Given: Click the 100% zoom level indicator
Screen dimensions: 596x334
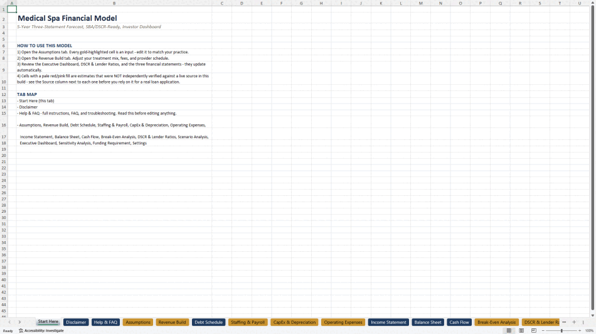Looking at the screenshot, I should [589, 331].
